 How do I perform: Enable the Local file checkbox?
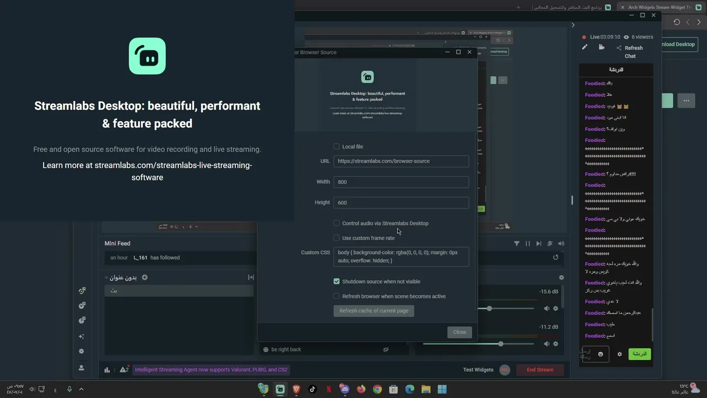[x=336, y=146]
